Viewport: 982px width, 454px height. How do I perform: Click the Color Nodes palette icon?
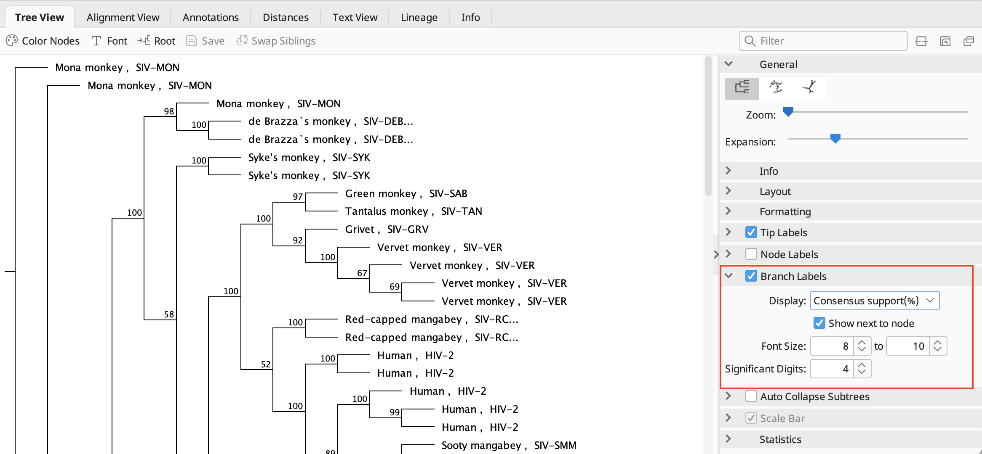click(12, 41)
